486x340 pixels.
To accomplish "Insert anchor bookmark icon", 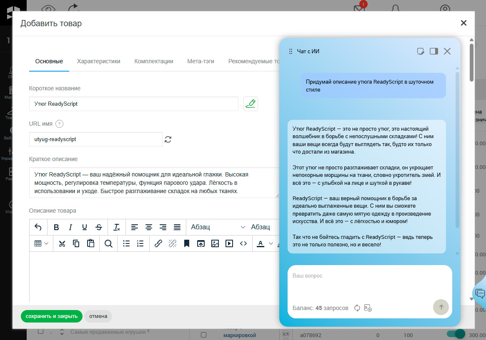I will tap(187, 243).
